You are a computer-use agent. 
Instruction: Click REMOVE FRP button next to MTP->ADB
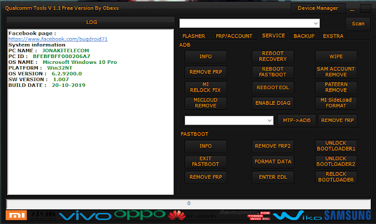337,120
